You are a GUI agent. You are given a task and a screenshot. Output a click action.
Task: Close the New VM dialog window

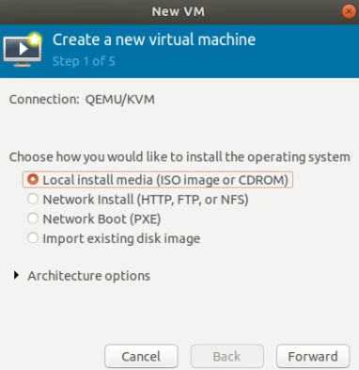(x=349, y=12)
